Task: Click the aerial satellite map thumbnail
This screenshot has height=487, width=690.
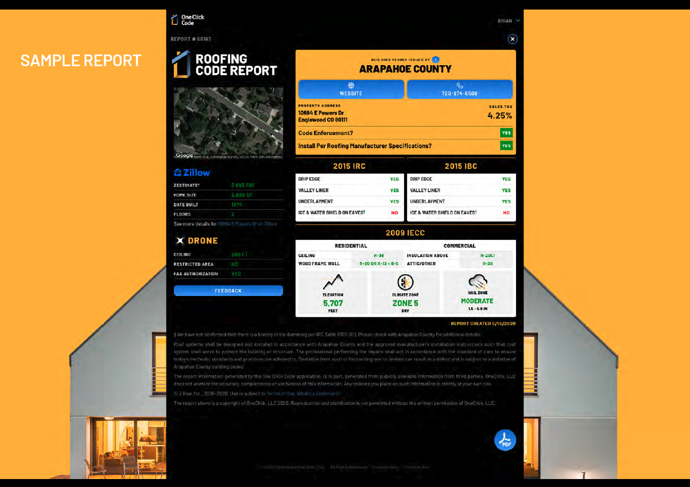Action: pyautogui.click(x=228, y=123)
